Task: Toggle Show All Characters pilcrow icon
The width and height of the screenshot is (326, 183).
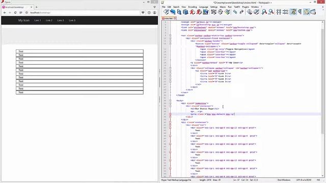Action: pos(300,12)
